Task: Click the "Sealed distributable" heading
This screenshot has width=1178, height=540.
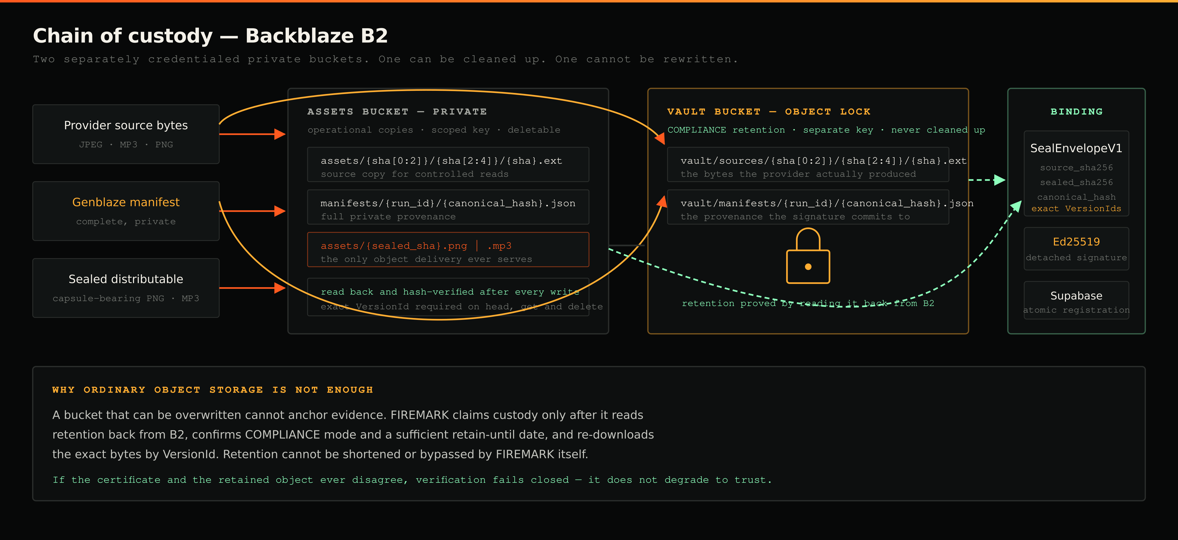Action: coord(126,279)
